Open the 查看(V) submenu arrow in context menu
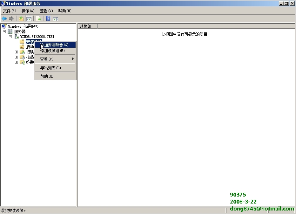The image size is (296, 214). coord(73,59)
